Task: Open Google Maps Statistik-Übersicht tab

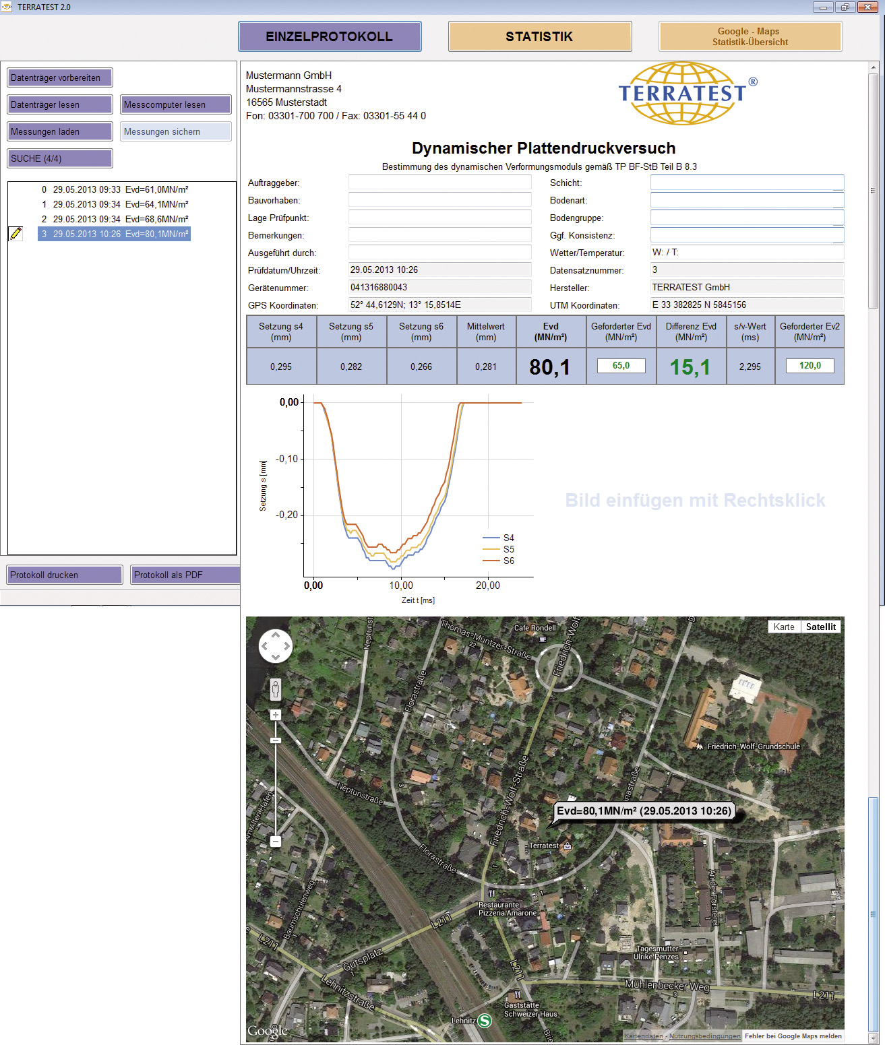Action: 750,36
